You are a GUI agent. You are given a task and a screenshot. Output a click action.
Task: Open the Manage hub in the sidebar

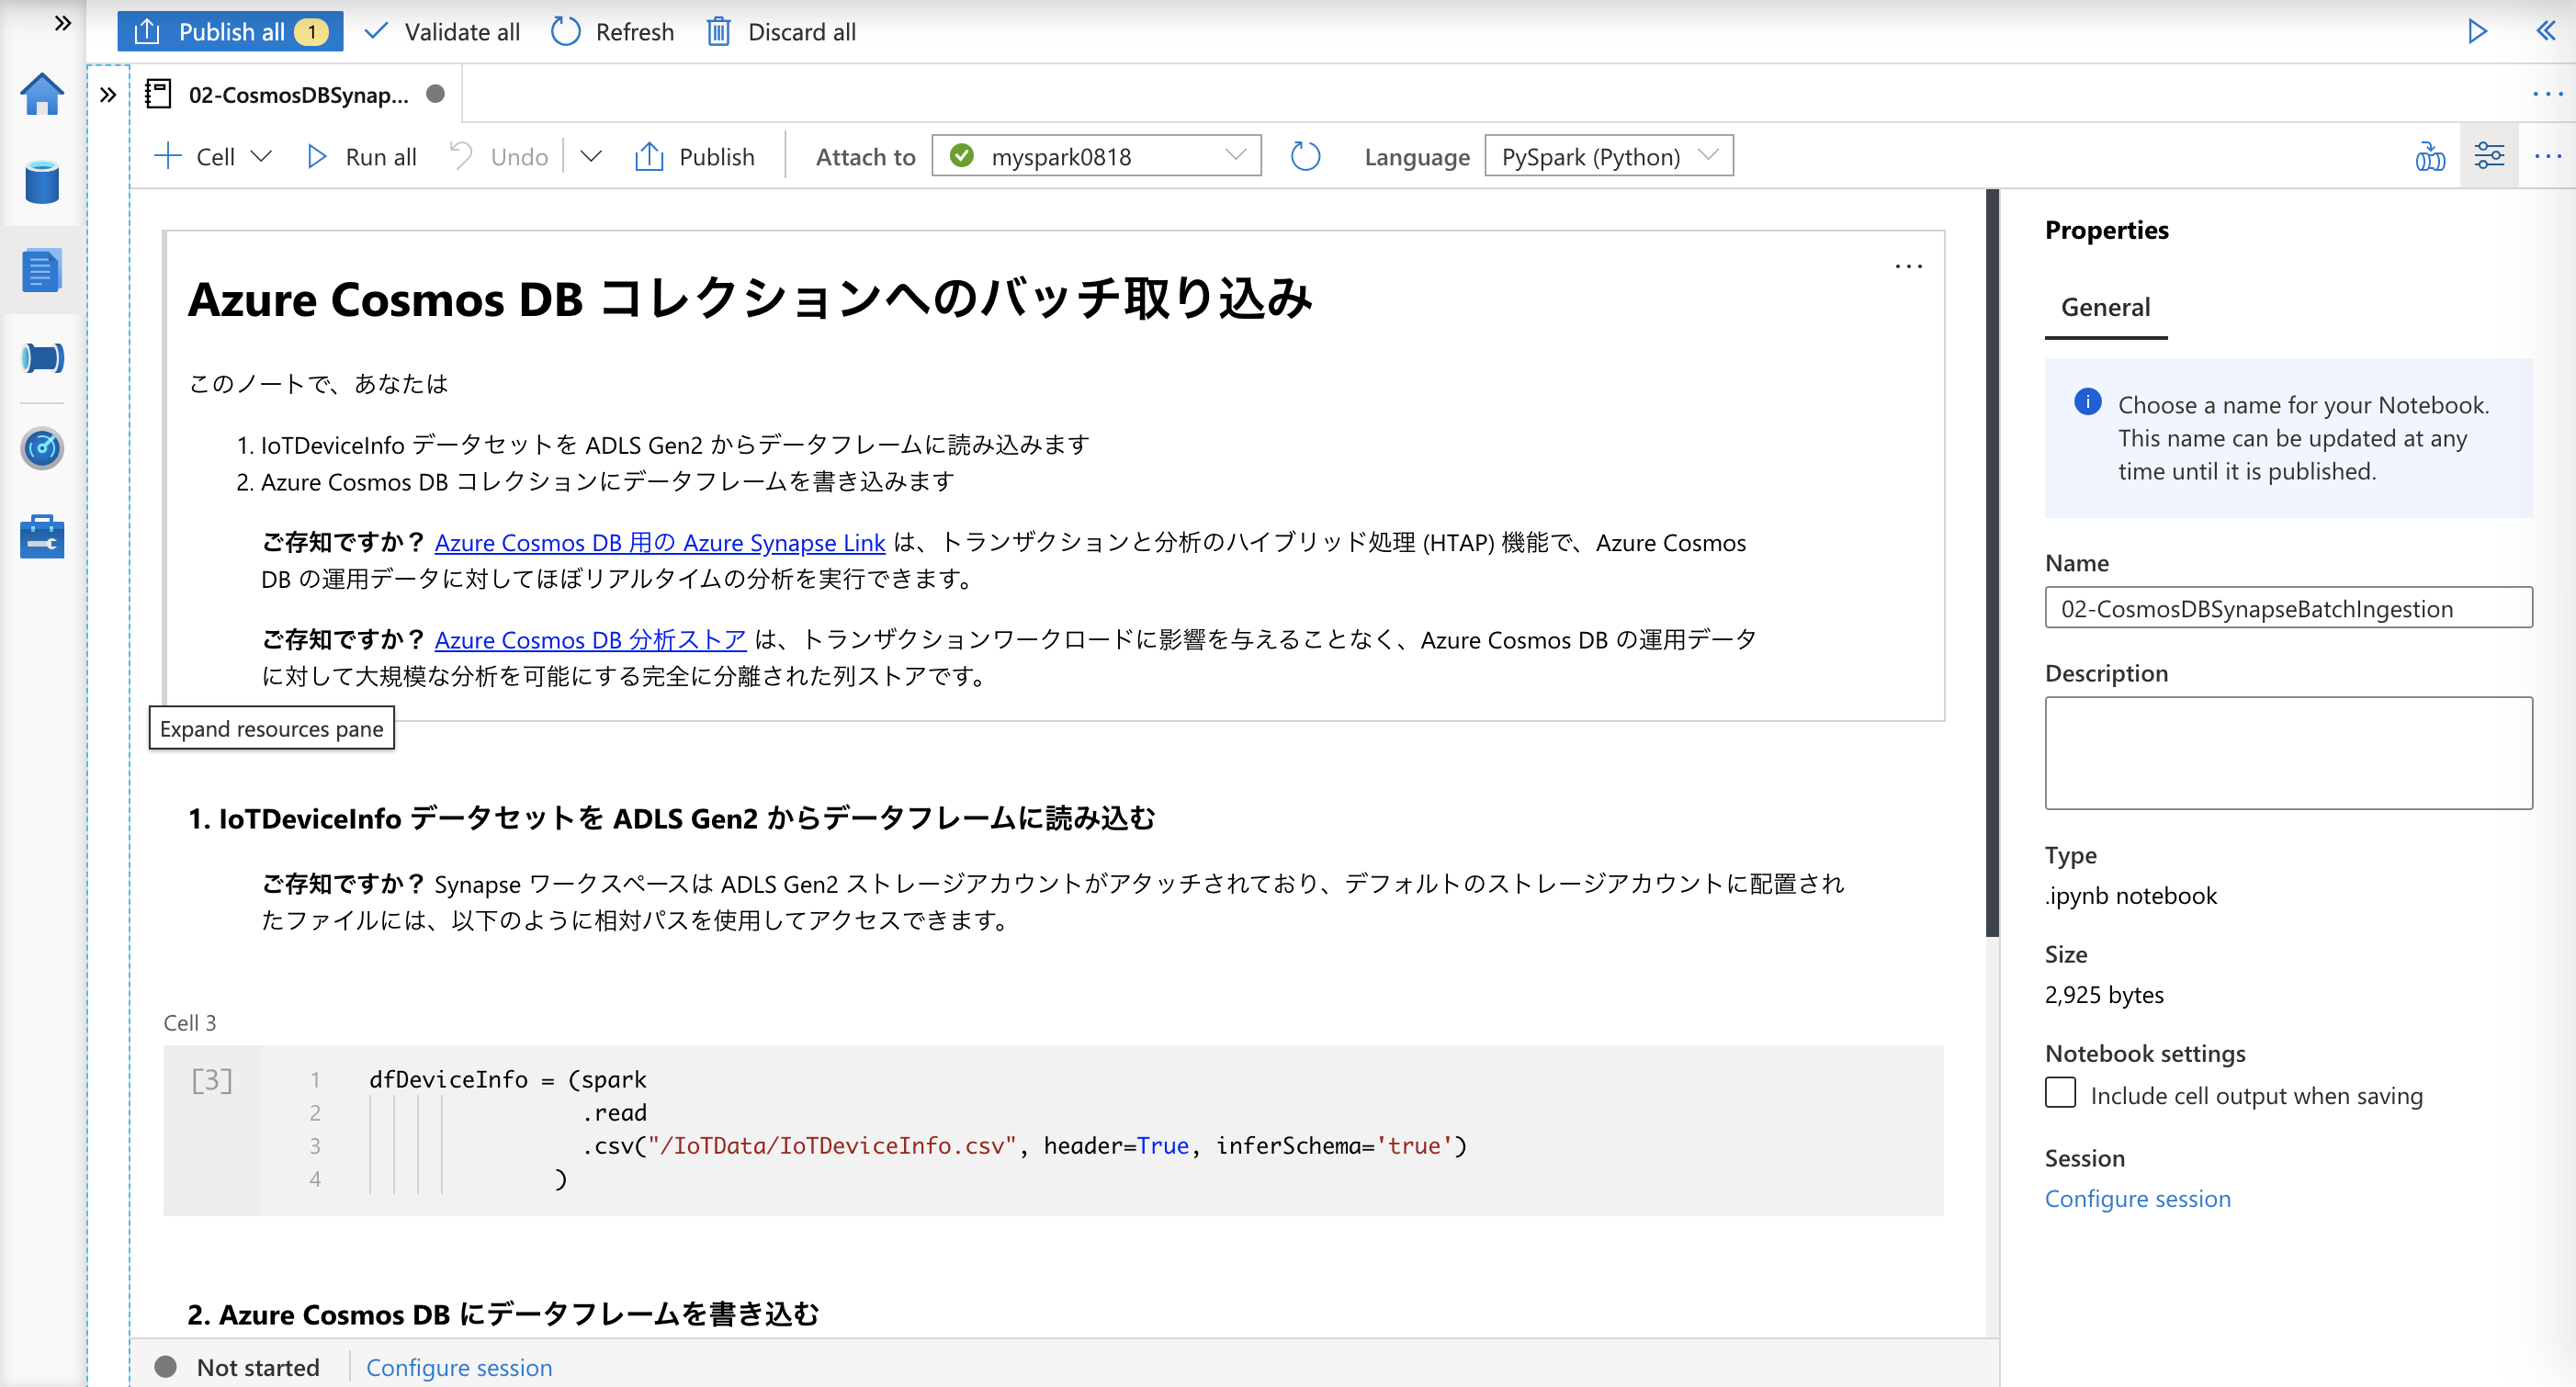(41, 536)
